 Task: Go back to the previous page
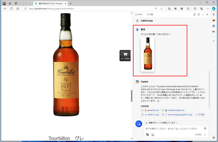click(x=5, y=9)
